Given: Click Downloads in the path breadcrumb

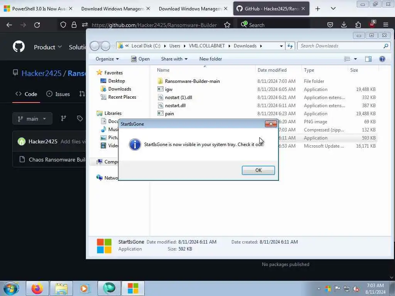Looking at the screenshot, I should coord(245,46).
